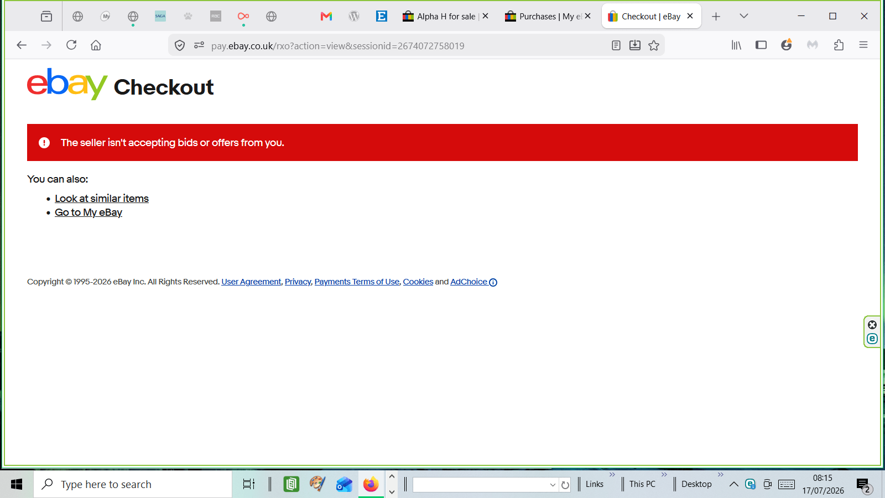
Task: Expand the list all tabs dropdown
Action: pos(743,16)
